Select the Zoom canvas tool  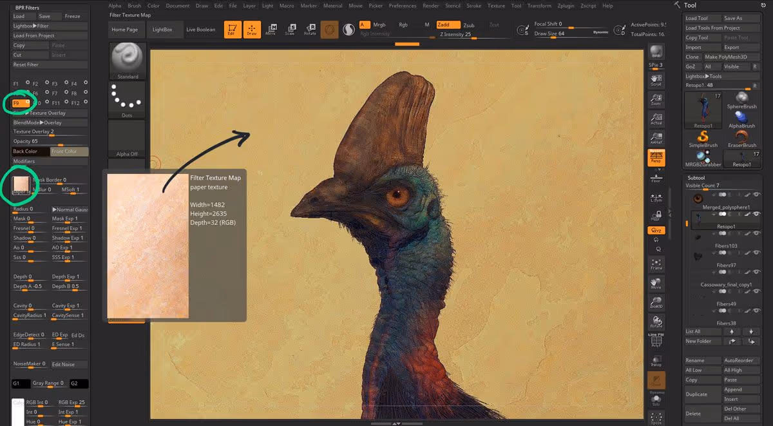(656, 99)
